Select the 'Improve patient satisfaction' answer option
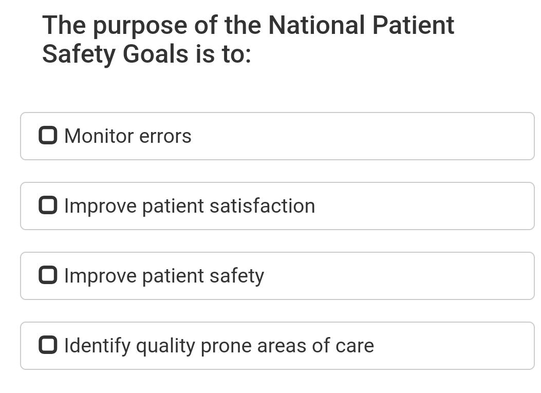This screenshot has width=541, height=393. tap(276, 205)
